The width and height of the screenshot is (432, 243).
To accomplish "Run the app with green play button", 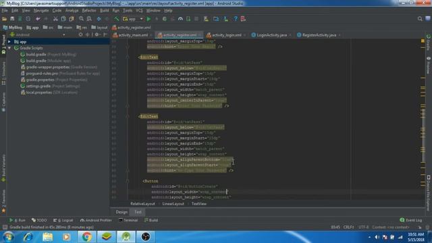I will point(148,19).
